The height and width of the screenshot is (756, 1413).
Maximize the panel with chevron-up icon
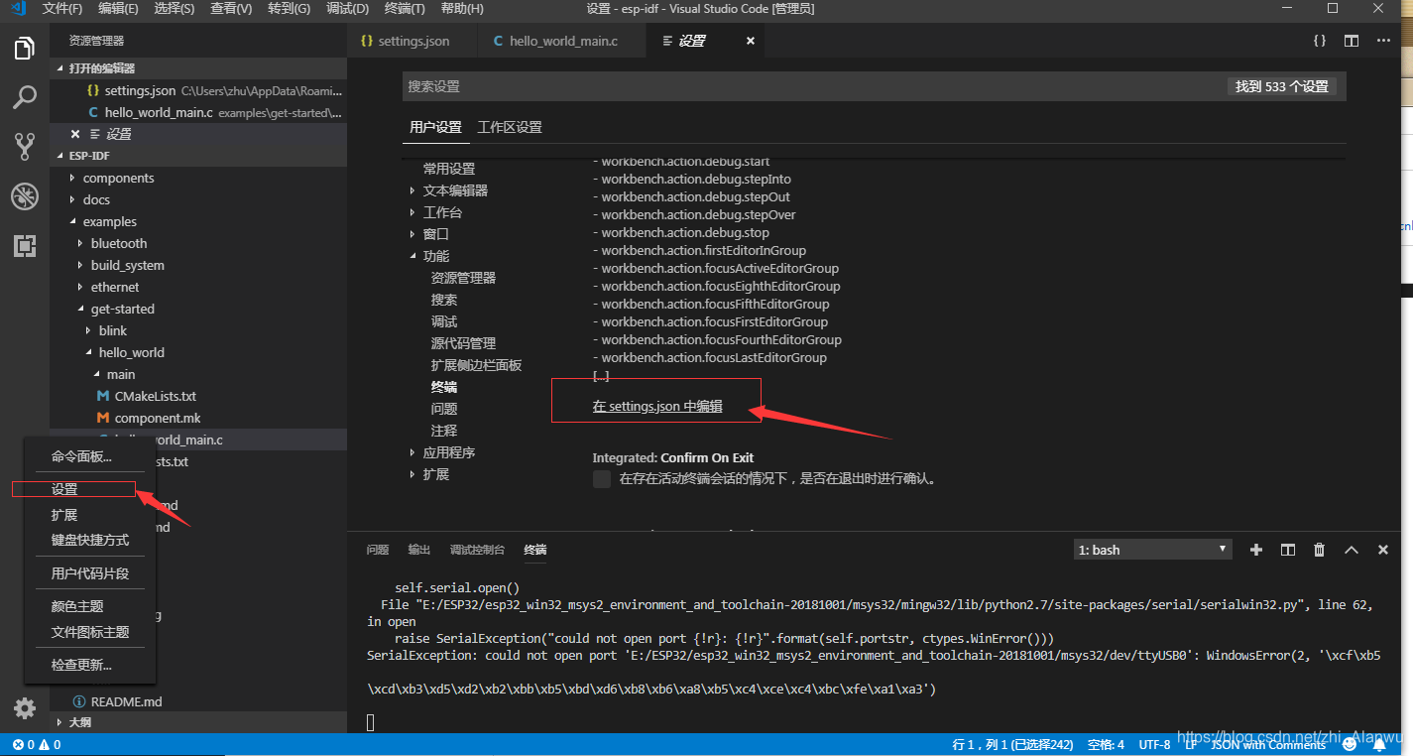pyautogui.click(x=1351, y=550)
